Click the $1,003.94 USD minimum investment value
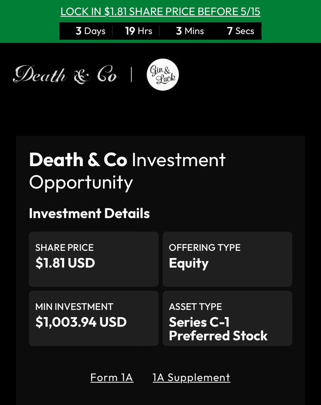Screen dimensions: 321x405 click(81, 322)
